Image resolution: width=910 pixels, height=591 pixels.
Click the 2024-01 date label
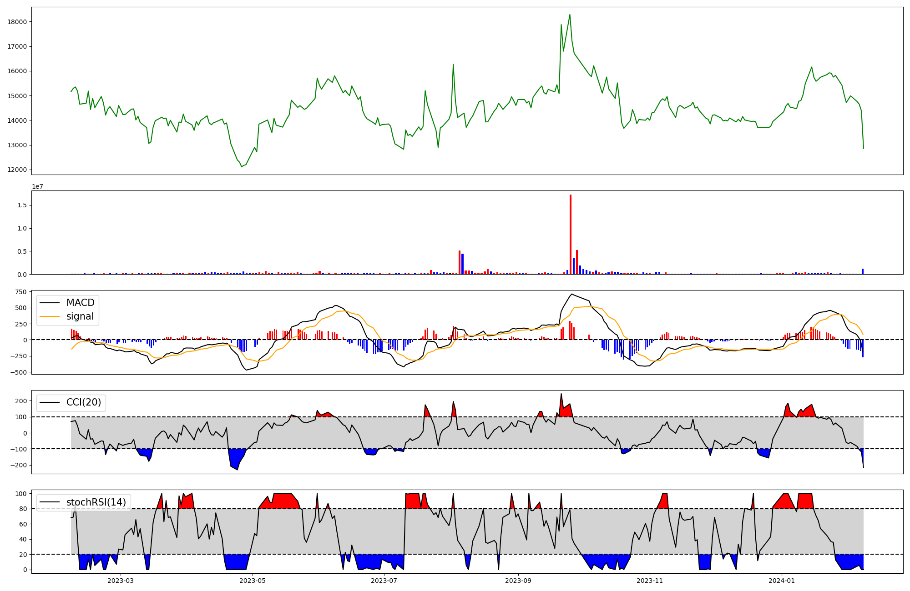[x=782, y=581]
